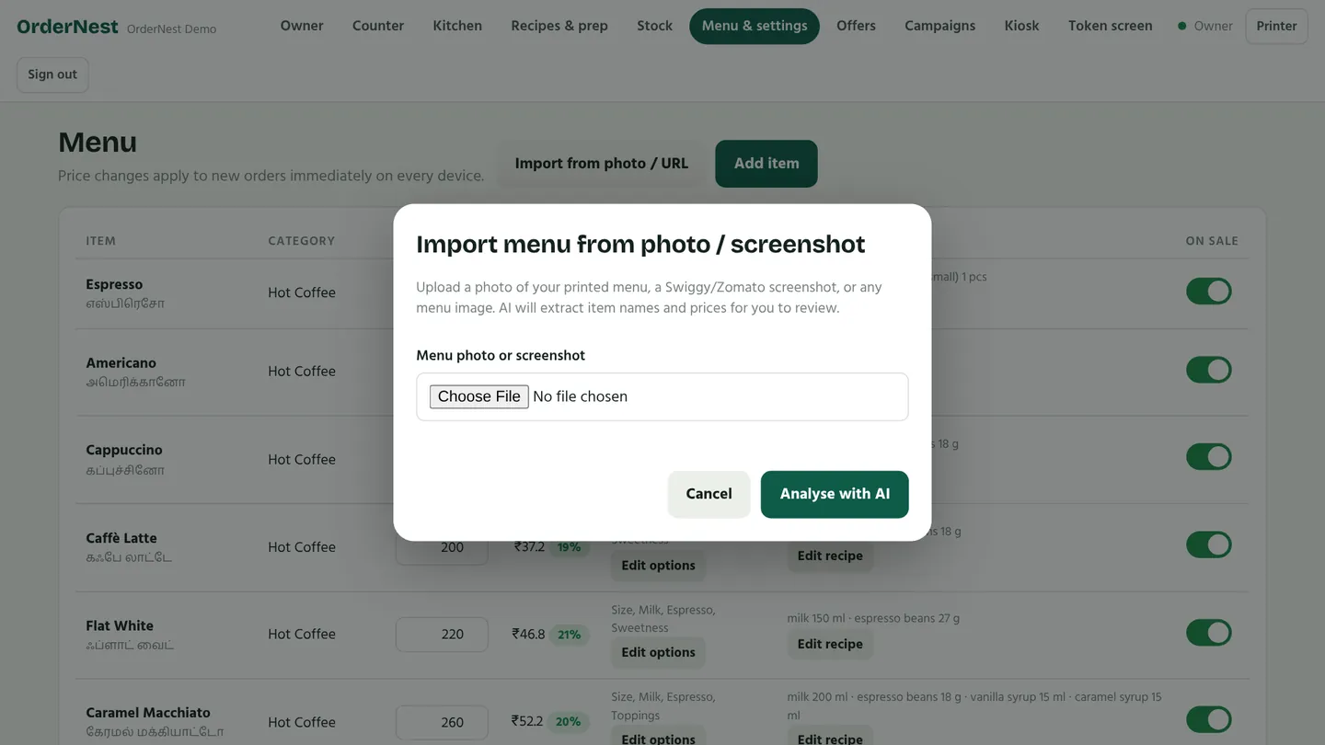Click the OrderNest logo text
The height and width of the screenshot is (745, 1325).
67,27
